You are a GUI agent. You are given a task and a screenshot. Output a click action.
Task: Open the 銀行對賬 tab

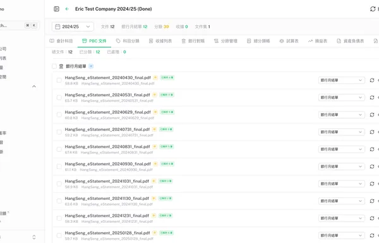click(193, 41)
